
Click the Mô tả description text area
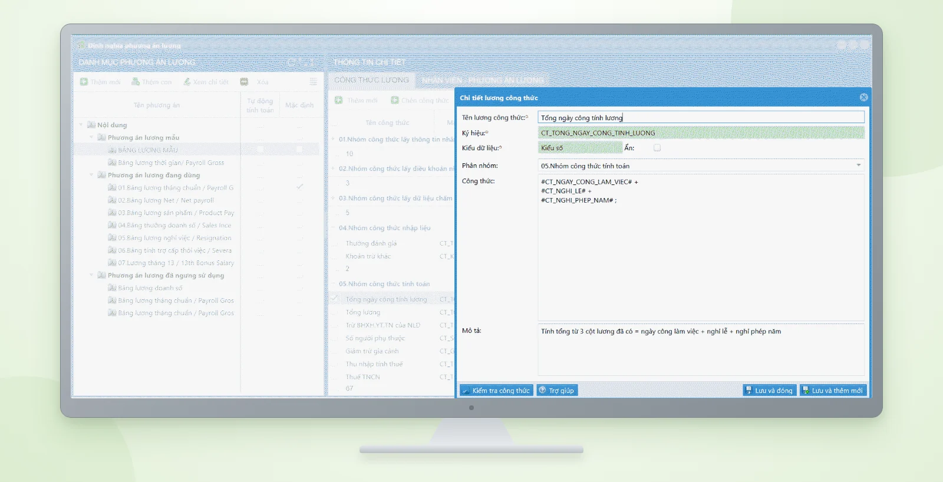tap(701, 349)
